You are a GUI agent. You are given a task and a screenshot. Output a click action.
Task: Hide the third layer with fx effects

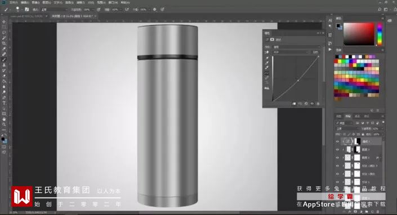click(337, 157)
